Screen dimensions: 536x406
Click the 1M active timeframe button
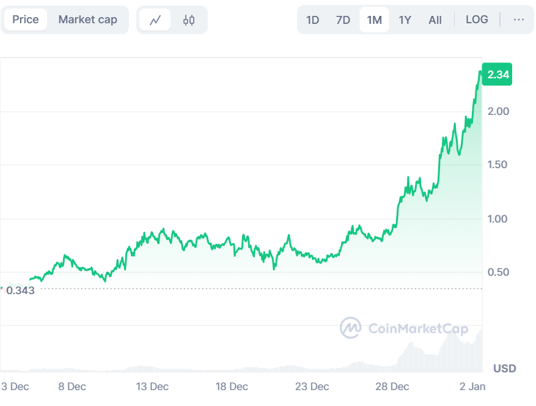374,20
